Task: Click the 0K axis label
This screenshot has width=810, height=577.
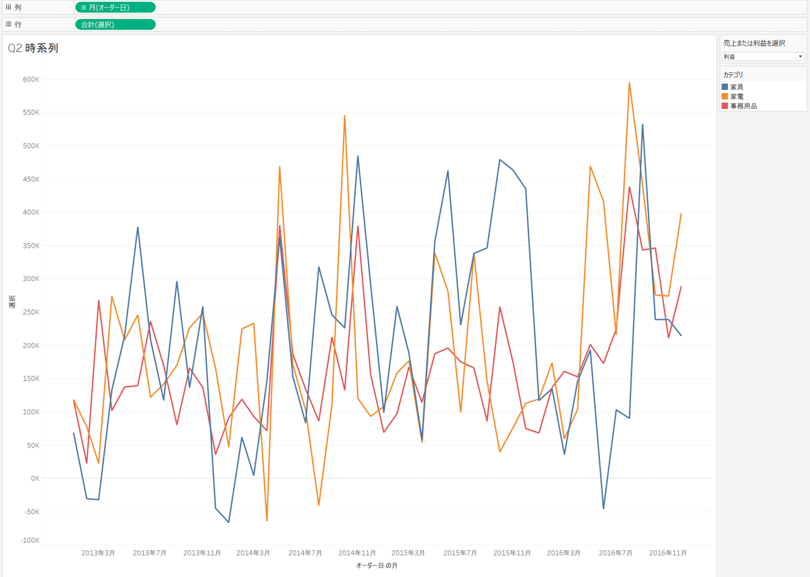Action: (x=34, y=478)
